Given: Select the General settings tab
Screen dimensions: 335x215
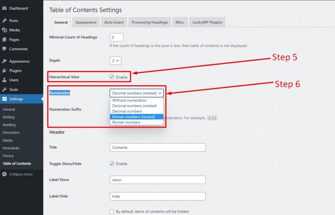Looking at the screenshot, I should coord(61,22).
